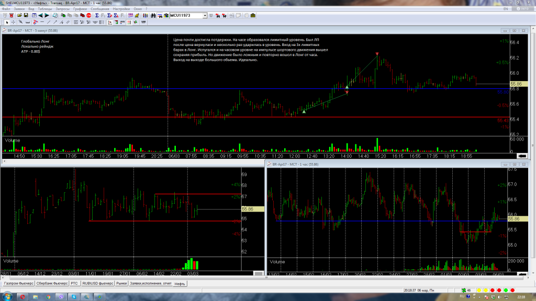Click the table grid icon
536x301 pixels.
pos(34,15)
